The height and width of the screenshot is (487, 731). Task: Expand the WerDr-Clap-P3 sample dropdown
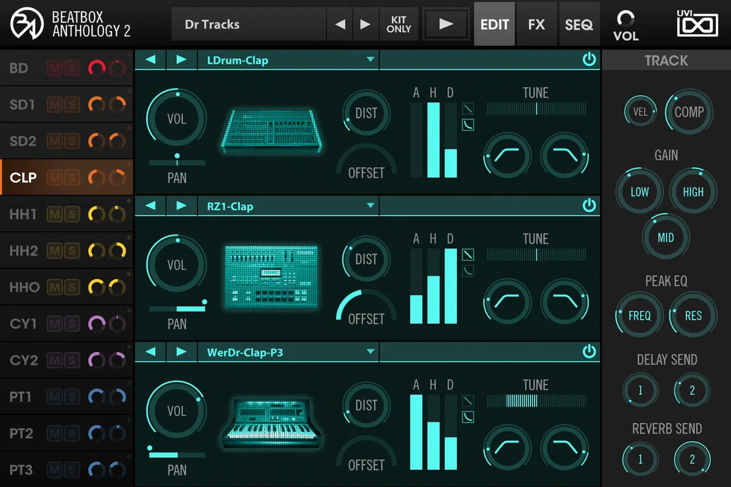pyautogui.click(x=370, y=352)
